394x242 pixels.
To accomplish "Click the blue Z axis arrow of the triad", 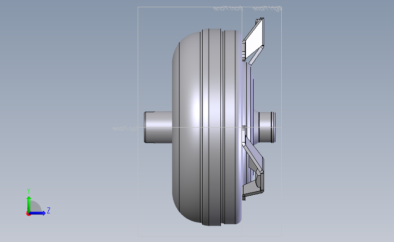I will pyautogui.click(x=38, y=213).
